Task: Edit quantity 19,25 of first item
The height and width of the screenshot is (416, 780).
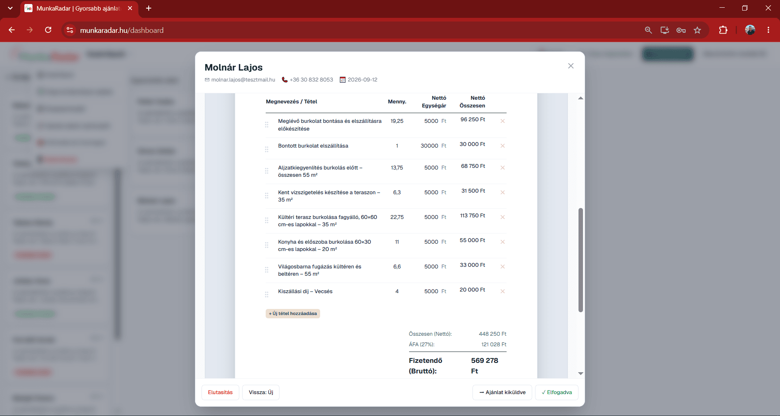Action: pos(397,121)
